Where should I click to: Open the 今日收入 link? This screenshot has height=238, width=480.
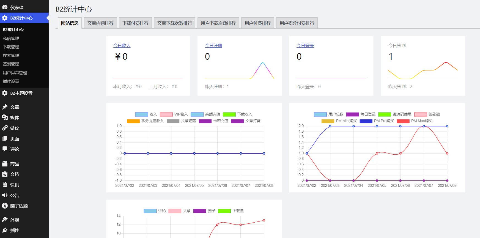tap(122, 46)
